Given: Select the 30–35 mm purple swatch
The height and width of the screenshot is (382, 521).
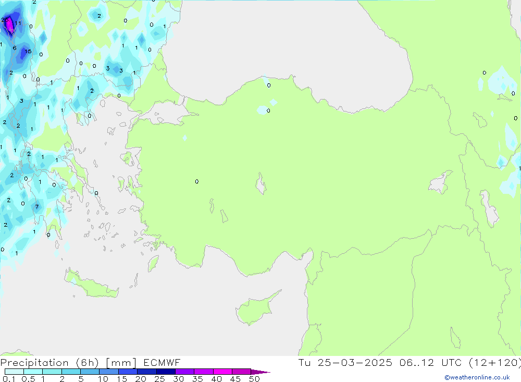Looking at the screenshot, I should (184, 372).
